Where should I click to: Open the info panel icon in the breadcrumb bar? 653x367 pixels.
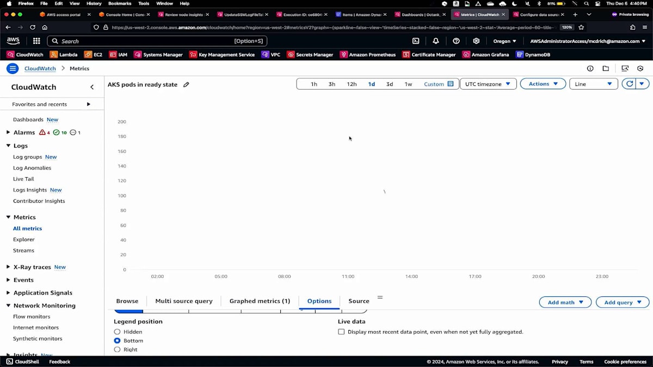[590, 69]
